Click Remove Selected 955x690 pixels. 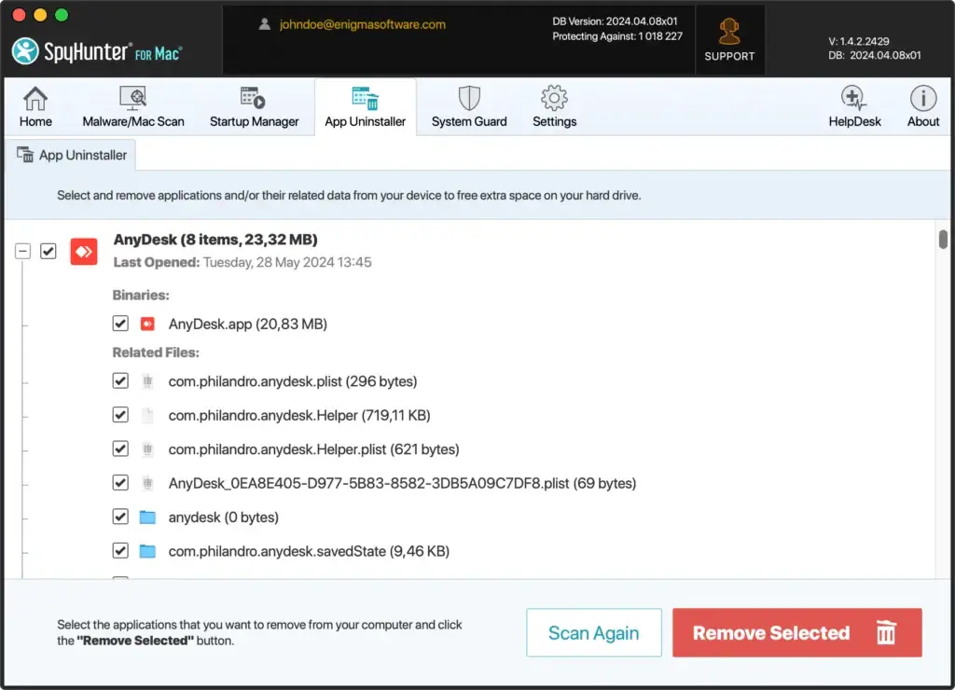pyautogui.click(x=796, y=633)
